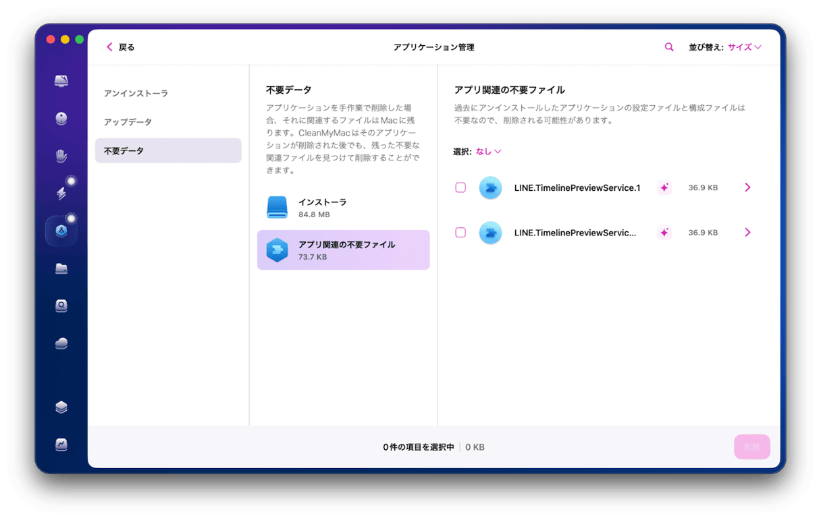This screenshot has width=821, height=520.
Task: Open the サイズ sort dropdown
Action: coord(745,47)
